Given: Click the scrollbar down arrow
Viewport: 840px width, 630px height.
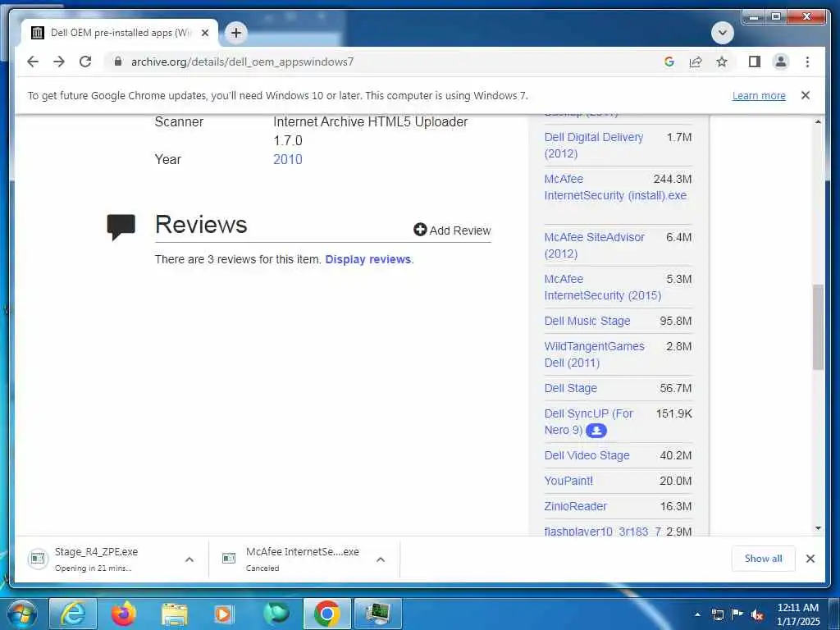Looking at the screenshot, I should [x=818, y=528].
